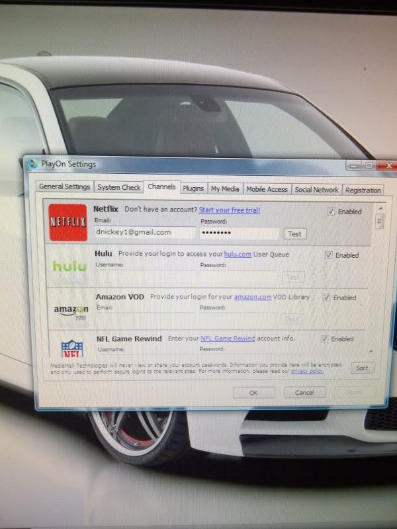This screenshot has width=397, height=529.
Task: Click the Hulu Username field
Action: [145, 275]
